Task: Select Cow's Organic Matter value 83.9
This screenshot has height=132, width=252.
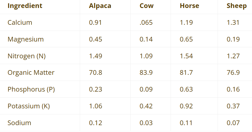Action: 146,73
